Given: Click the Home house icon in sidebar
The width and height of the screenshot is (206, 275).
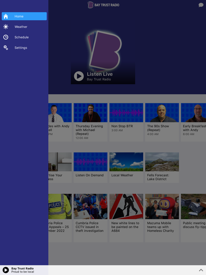Looking at the screenshot, I should pyautogui.click(x=6, y=16).
